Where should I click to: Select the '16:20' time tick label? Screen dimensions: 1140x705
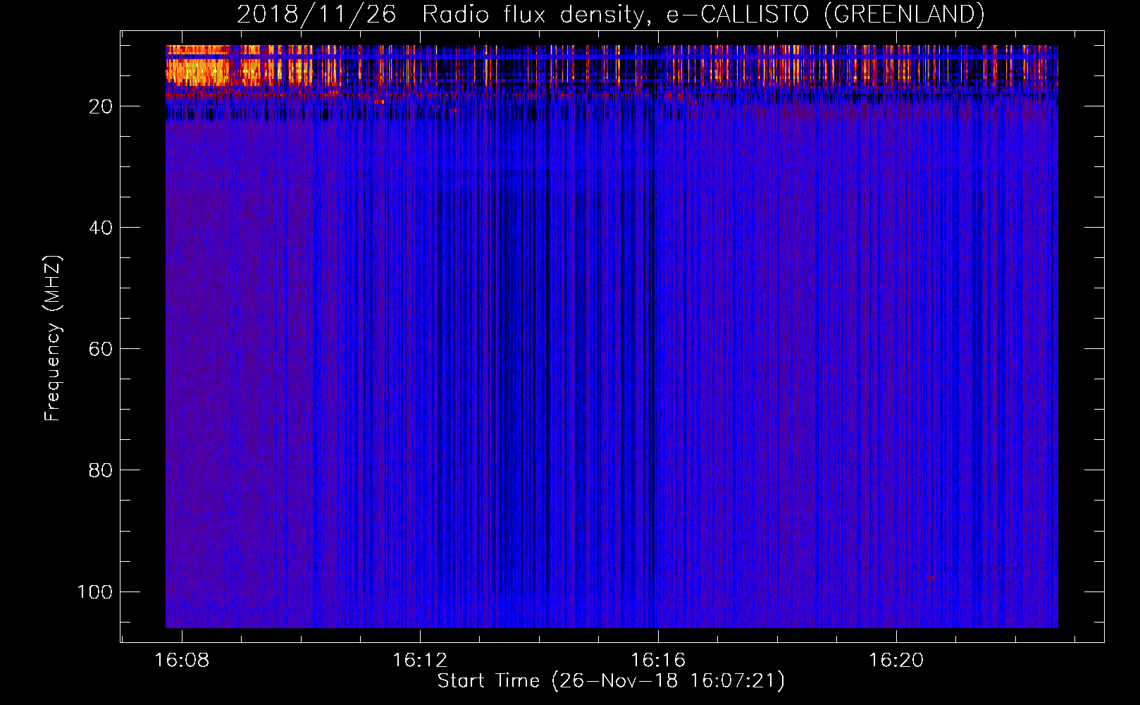896,661
